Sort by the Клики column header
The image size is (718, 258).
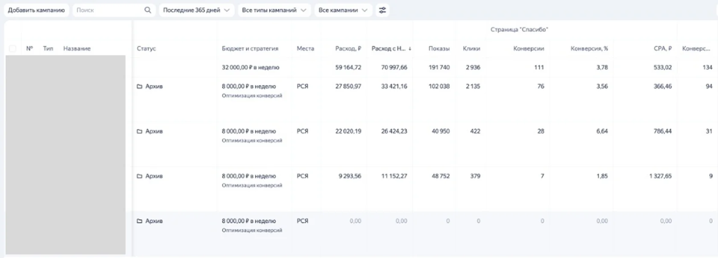[471, 49]
